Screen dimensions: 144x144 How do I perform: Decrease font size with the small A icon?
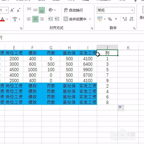point(18,10)
